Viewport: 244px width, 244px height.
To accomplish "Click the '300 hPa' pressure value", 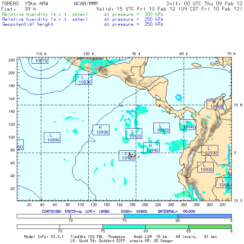I will click(154, 14).
